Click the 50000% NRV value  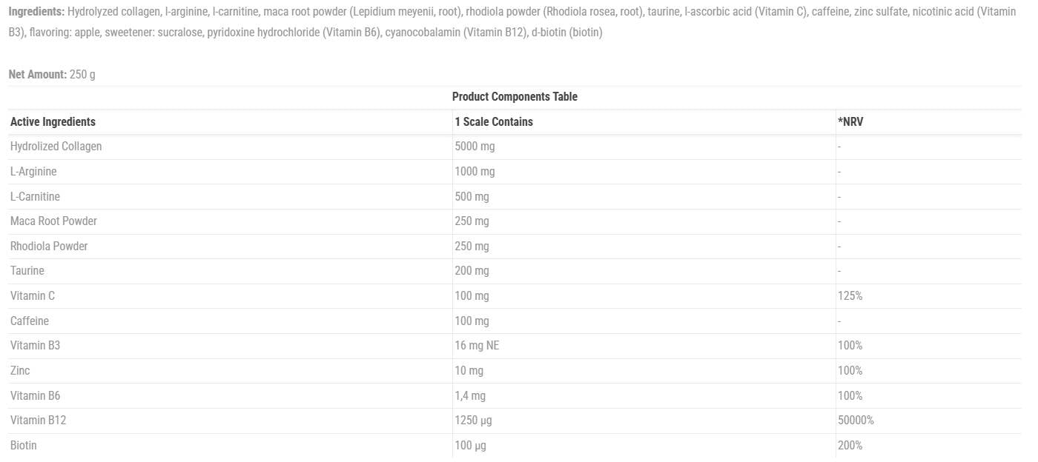[x=856, y=421]
